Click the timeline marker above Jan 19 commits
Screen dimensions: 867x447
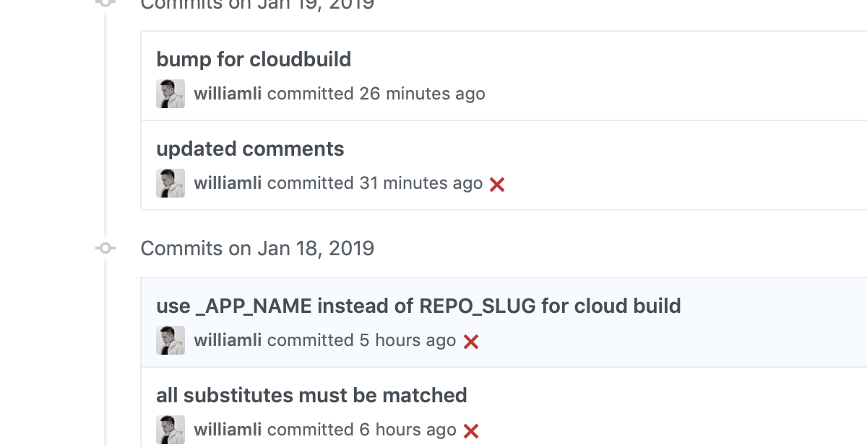(105, 3)
